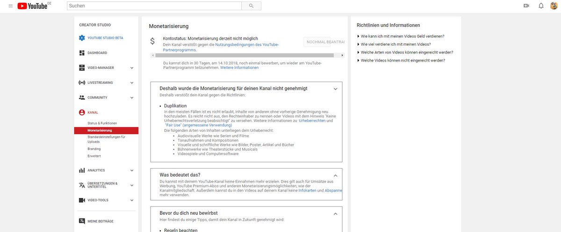
Task: Click the Video-Manager icon
Action: (82, 68)
